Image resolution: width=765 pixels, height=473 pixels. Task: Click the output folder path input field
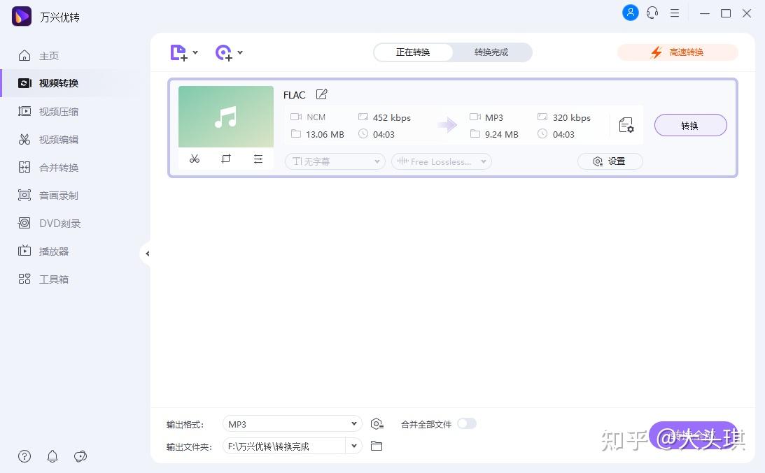pos(287,446)
